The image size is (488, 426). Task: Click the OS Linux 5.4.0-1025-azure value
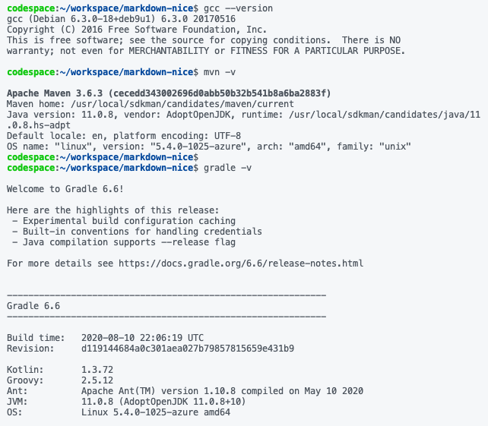point(156,412)
